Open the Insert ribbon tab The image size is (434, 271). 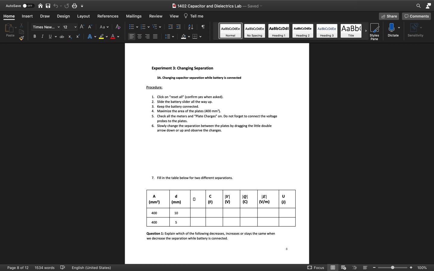(x=27, y=16)
